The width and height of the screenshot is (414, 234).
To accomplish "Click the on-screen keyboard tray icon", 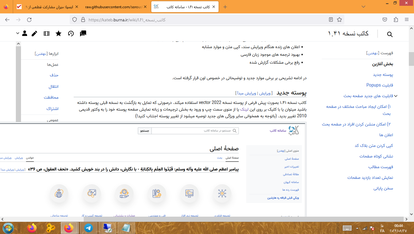I will click(x=347, y=228).
